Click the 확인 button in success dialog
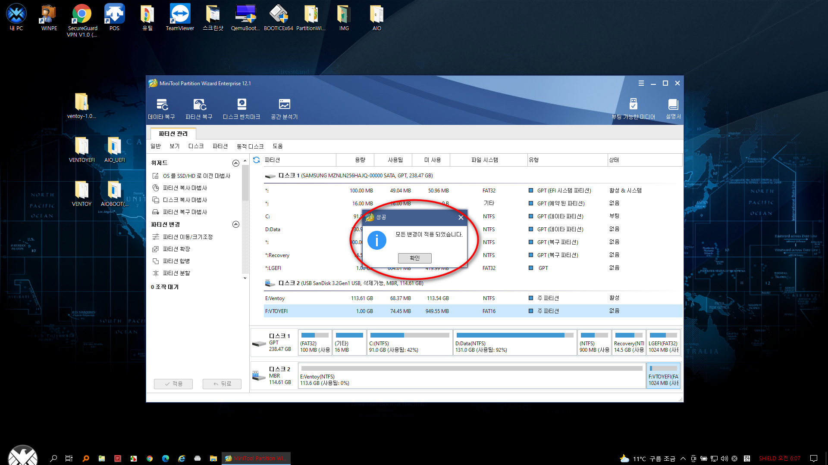 (414, 258)
